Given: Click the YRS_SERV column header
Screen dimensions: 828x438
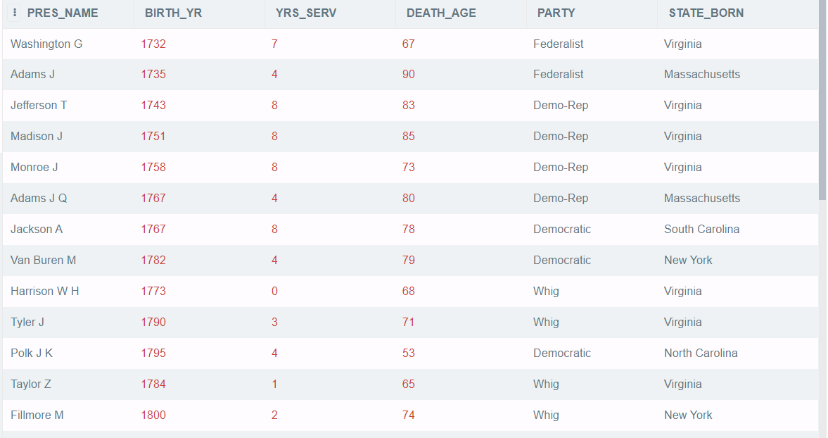Looking at the screenshot, I should point(306,13).
